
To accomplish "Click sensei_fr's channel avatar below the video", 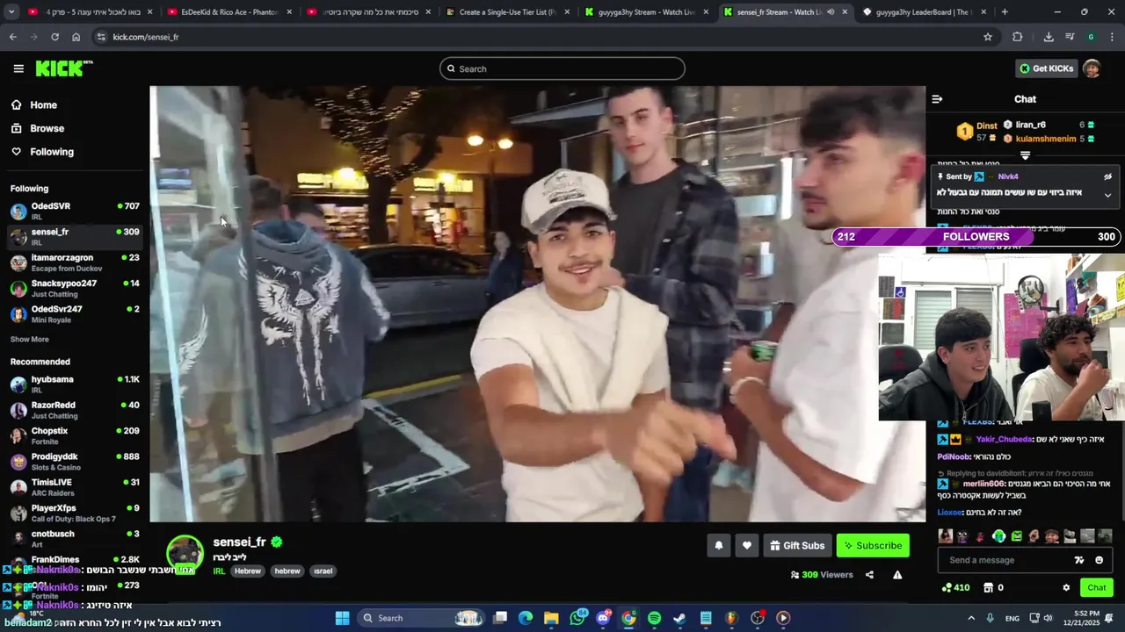I will coord(185,553).
